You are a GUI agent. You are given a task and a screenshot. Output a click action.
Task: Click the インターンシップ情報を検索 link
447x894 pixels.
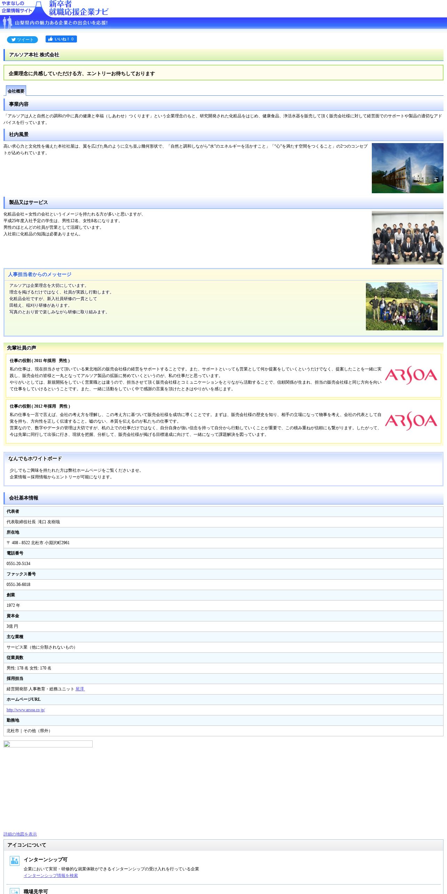[51, 876]
